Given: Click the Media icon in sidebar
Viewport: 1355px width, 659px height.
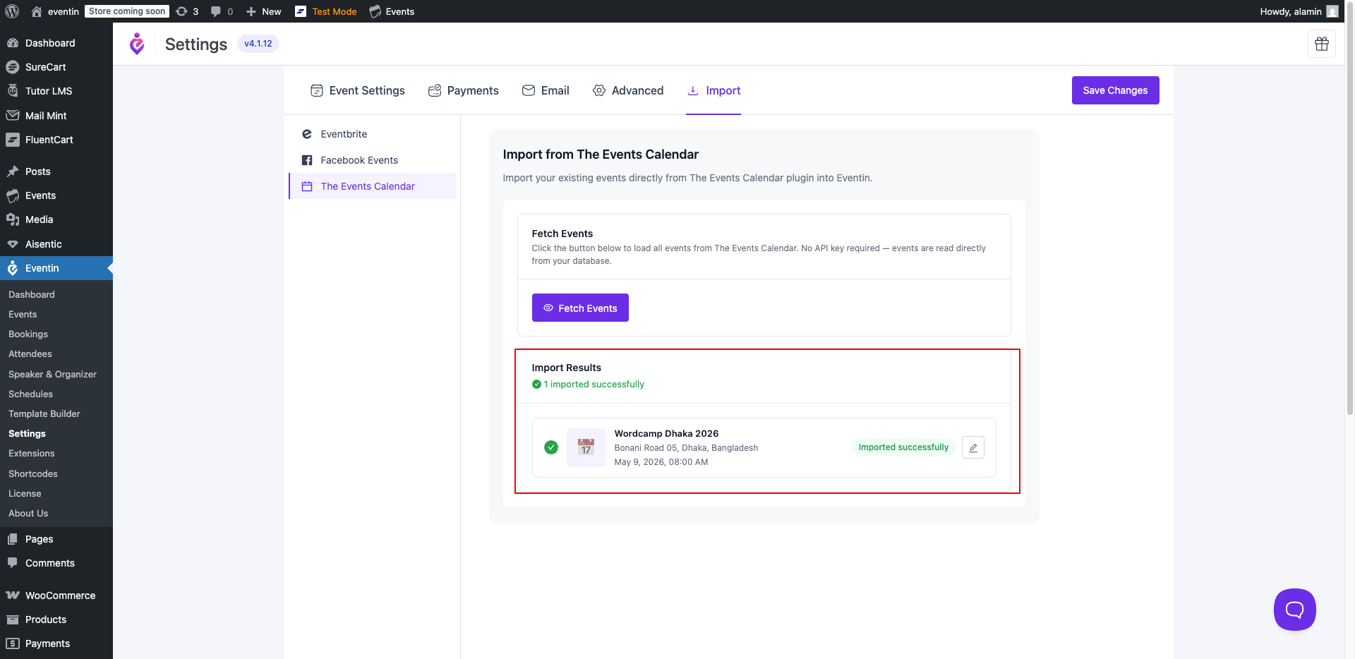Looking at the screenshot, I should (13, 219).
